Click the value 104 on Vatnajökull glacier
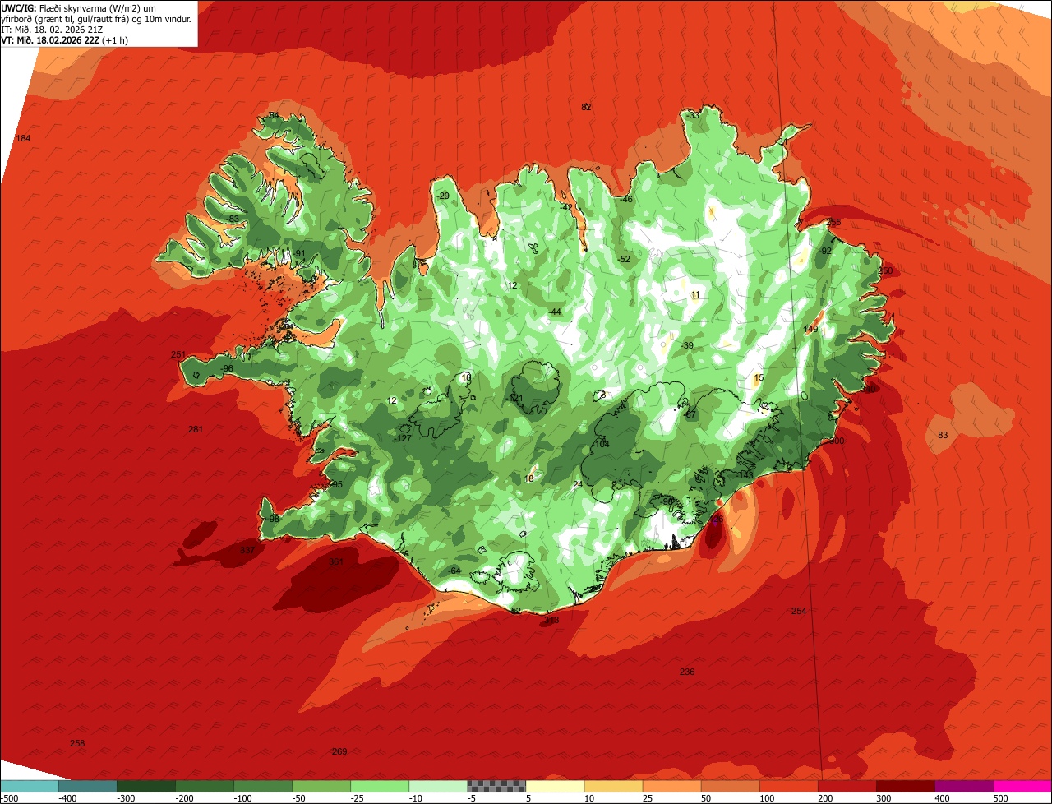This screenshot has width=1052, height=804. 602,444
